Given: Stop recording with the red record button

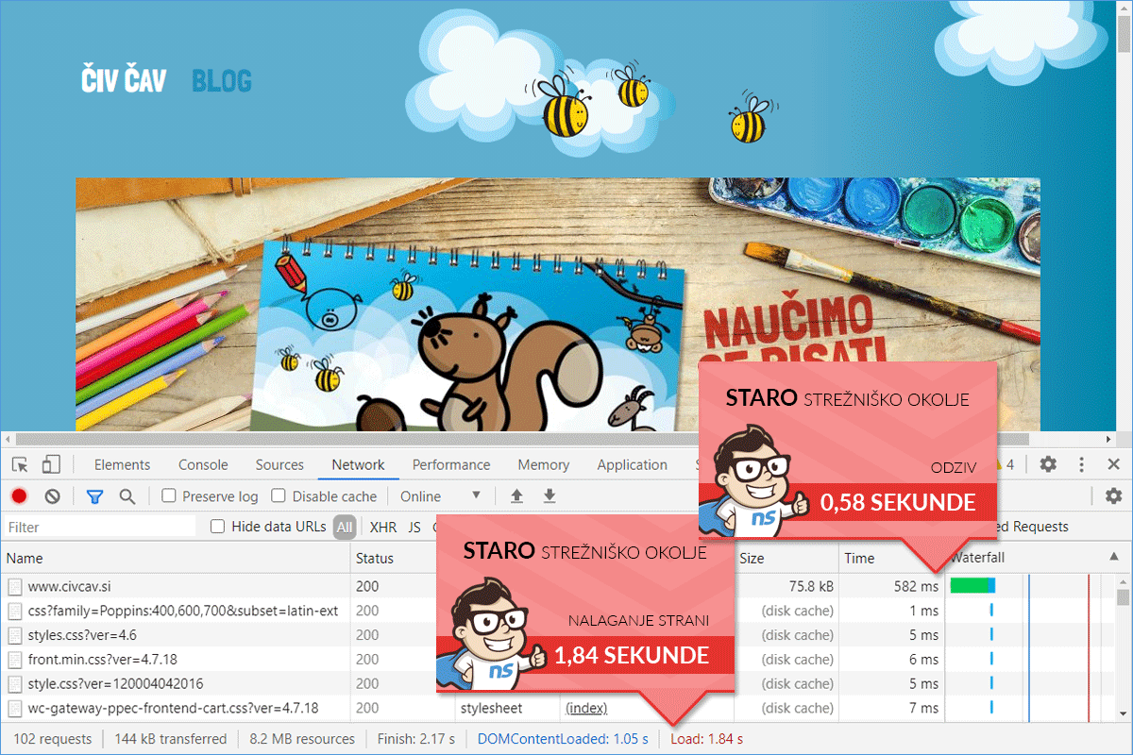Looking at the screenshot, I should pos(19,496).
